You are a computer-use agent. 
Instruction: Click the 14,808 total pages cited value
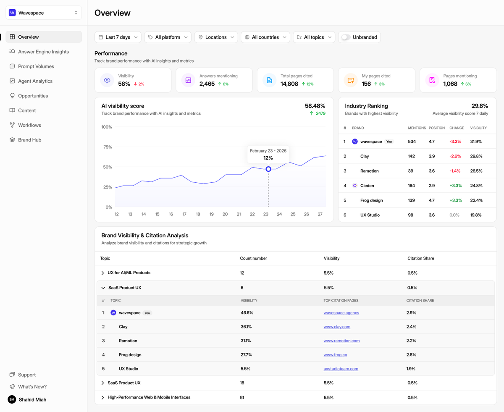point(289,84)
